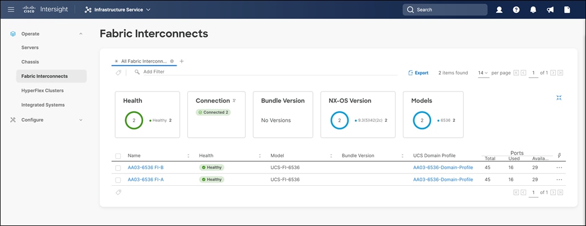This screenshot has height=226, width=586.
Task: Sort by Model column arrows
Action: point(331,156)
